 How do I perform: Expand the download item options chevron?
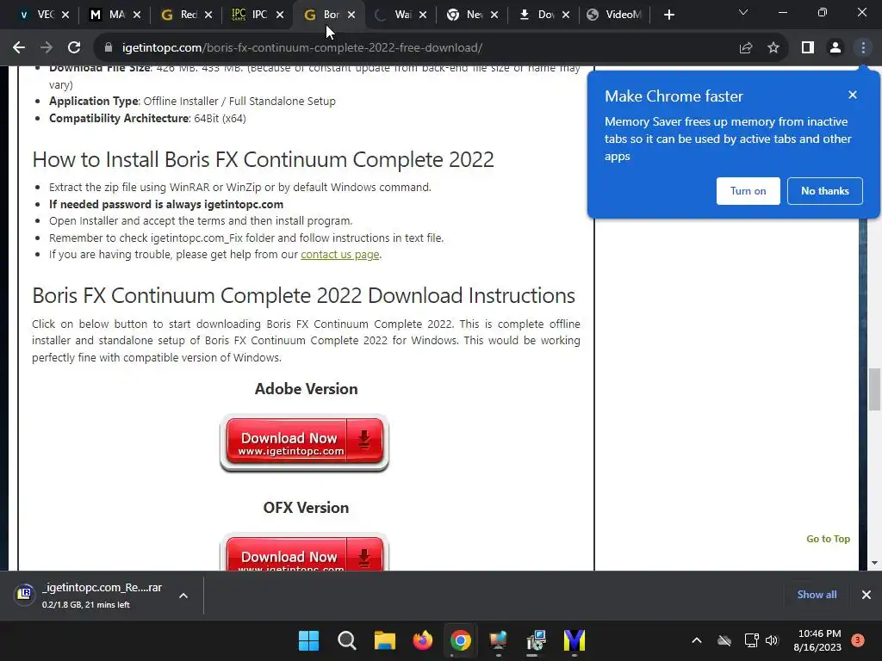coord(183,596)
